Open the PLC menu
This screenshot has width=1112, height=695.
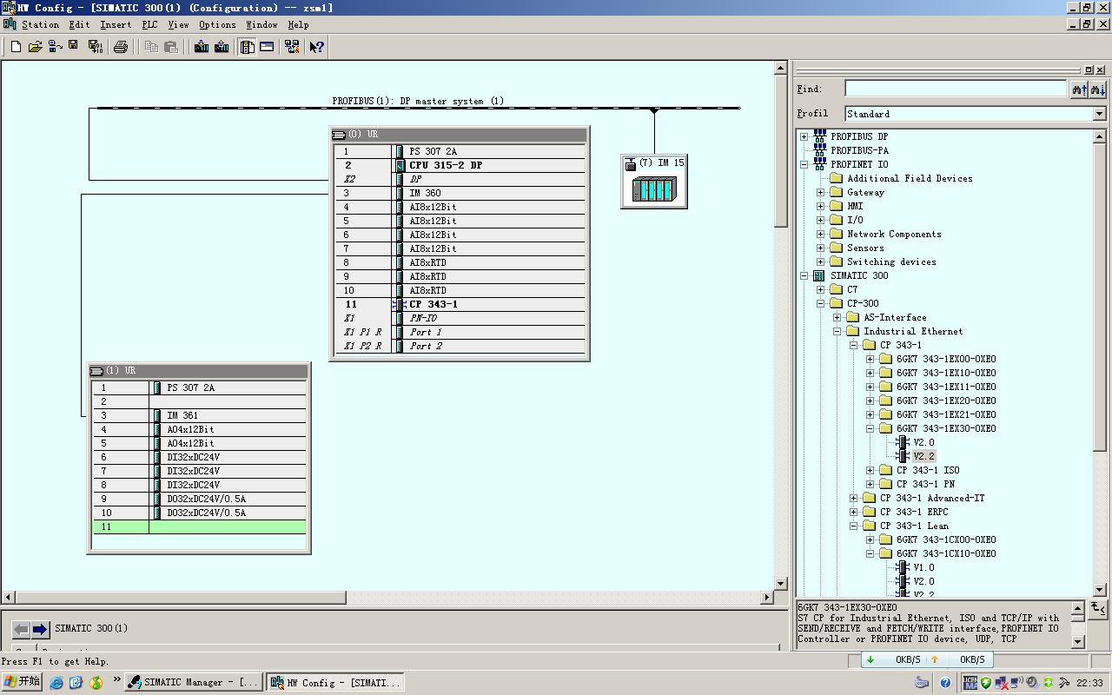[151, 25]
